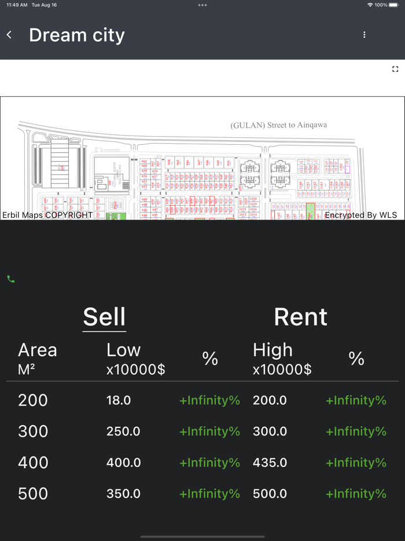Tap the low +Infinity% in row 400
This screenshot has width=405, height=541.
click(x=209, y=462)
